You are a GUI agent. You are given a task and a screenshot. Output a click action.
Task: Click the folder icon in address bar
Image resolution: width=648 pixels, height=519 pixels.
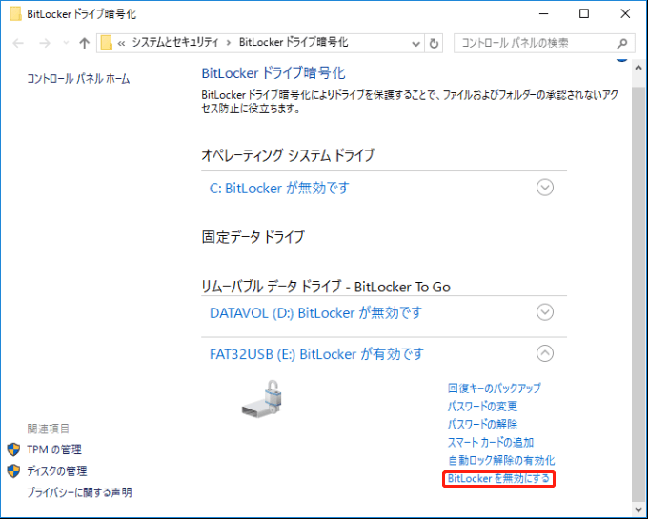(107, 43)
